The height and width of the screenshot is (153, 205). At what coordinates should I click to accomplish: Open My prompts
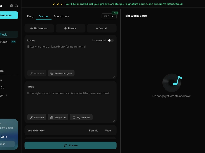tap(81, 117)
